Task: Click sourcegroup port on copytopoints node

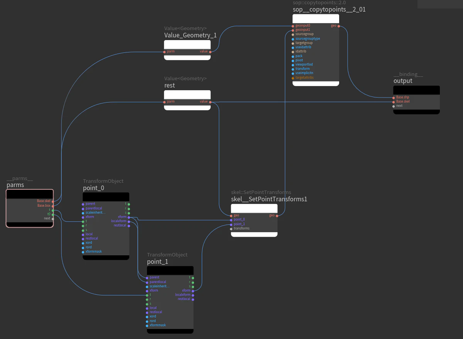Action: 292,34
